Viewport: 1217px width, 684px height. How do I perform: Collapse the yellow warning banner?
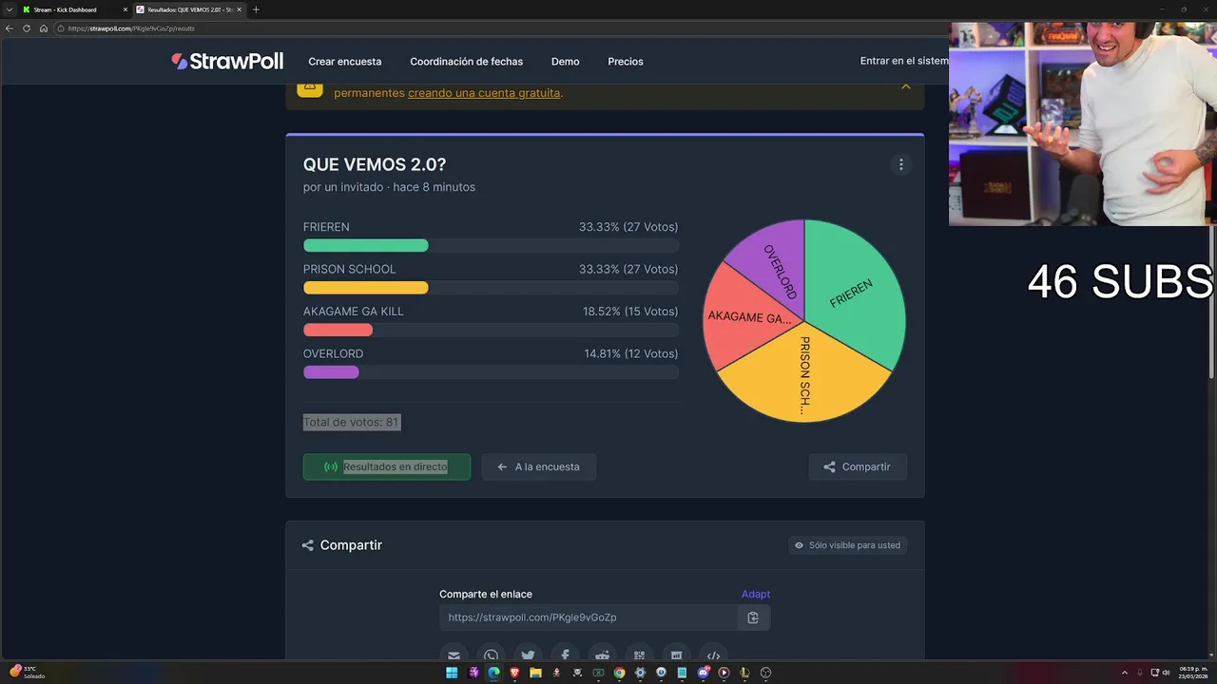tap(906, 86)
